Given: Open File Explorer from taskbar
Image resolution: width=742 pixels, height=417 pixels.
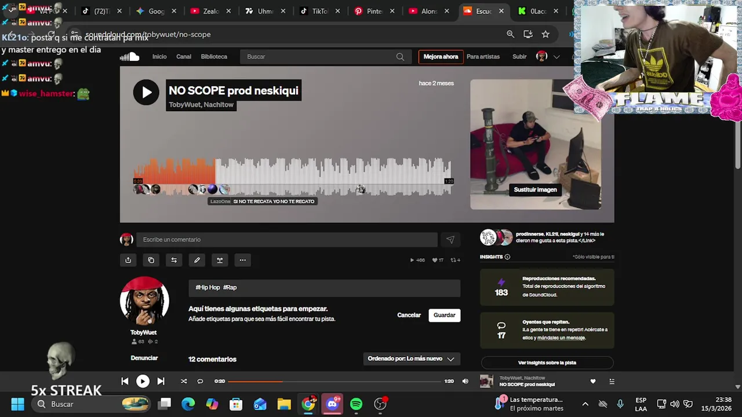Looking at the screenshot, I should pyautogui.click(x=284, y=404).
